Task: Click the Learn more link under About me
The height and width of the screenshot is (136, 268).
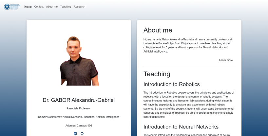Action: coord(226,60)
